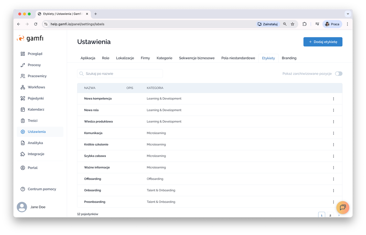Go to page 2 of the labels list
Viewport: 366px width, 235px height.
(330, 215)
